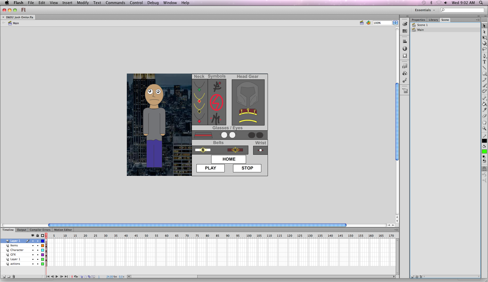Open the Align panel icon

tap(405, 41)
